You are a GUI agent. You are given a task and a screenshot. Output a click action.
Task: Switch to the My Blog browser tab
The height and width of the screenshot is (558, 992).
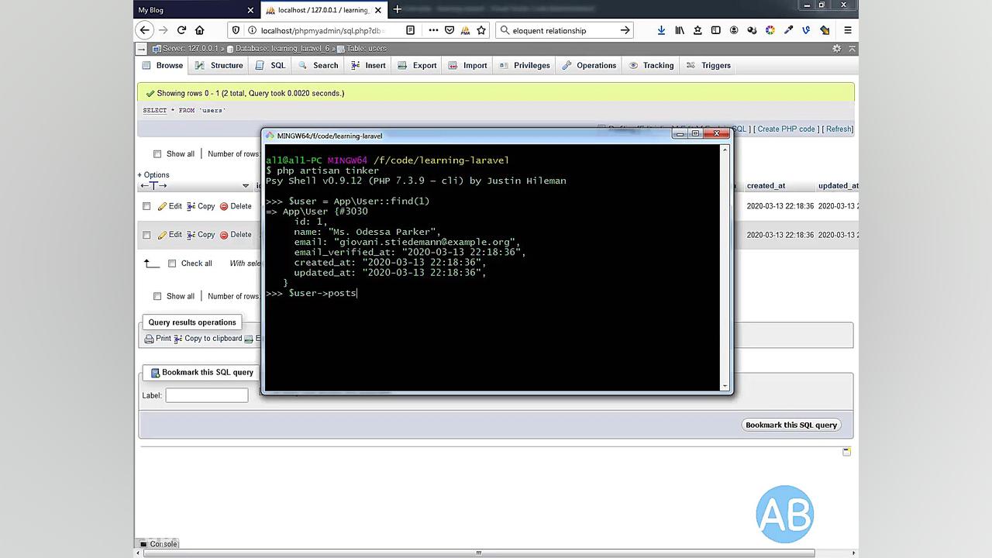(189, 10)
